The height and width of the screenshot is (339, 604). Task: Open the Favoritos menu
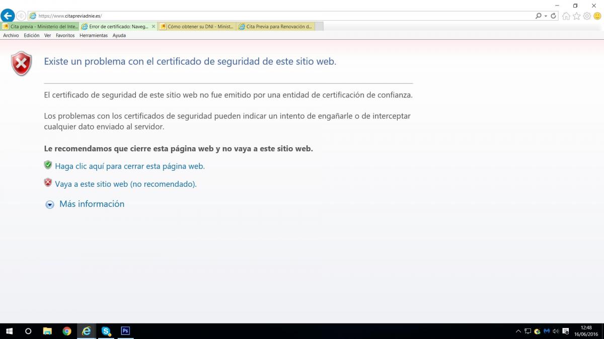tap(65, 36)
